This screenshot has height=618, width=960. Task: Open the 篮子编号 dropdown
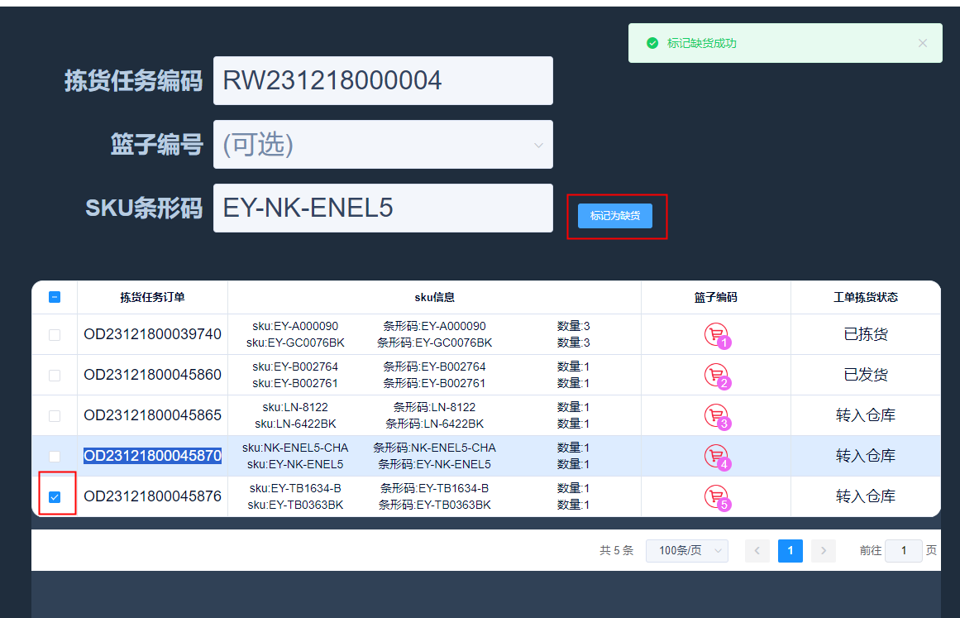pyautogui.click(x=383, y=145)
